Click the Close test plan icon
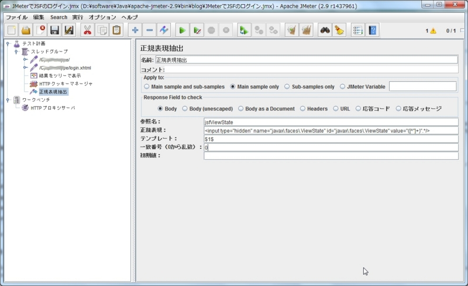The height and width of the screenshot is (286, 468). [40, 30]
